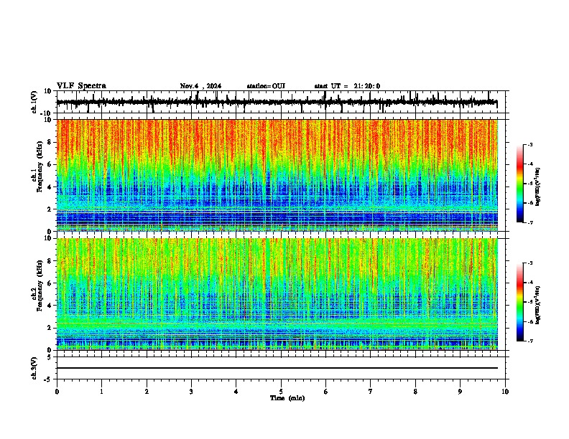Click the '6' kHz tick on ch.2 spectrogram
Image resolution: width=569 pixels, height=439 pixels.
pos(50,283)
